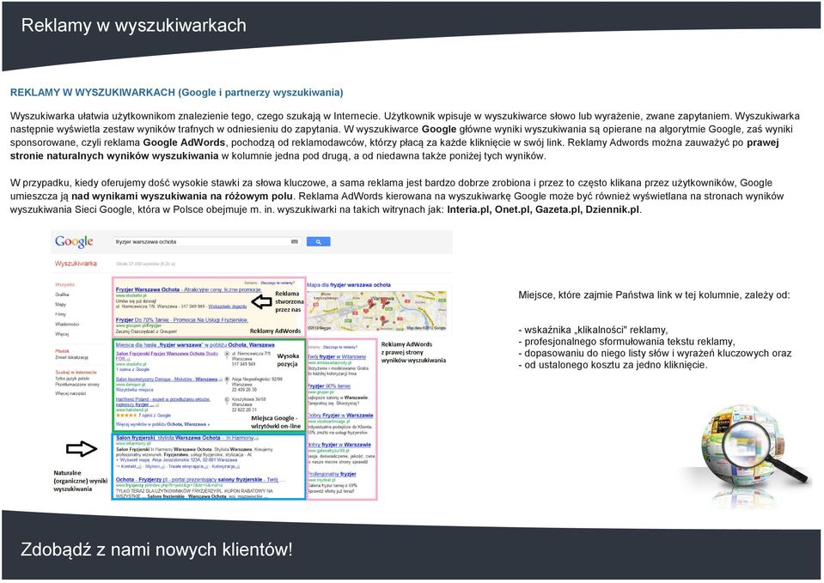824x583 pixels.
Task: Click 'Wskazówki dojazdu' link in first ad
Action: 228,307
